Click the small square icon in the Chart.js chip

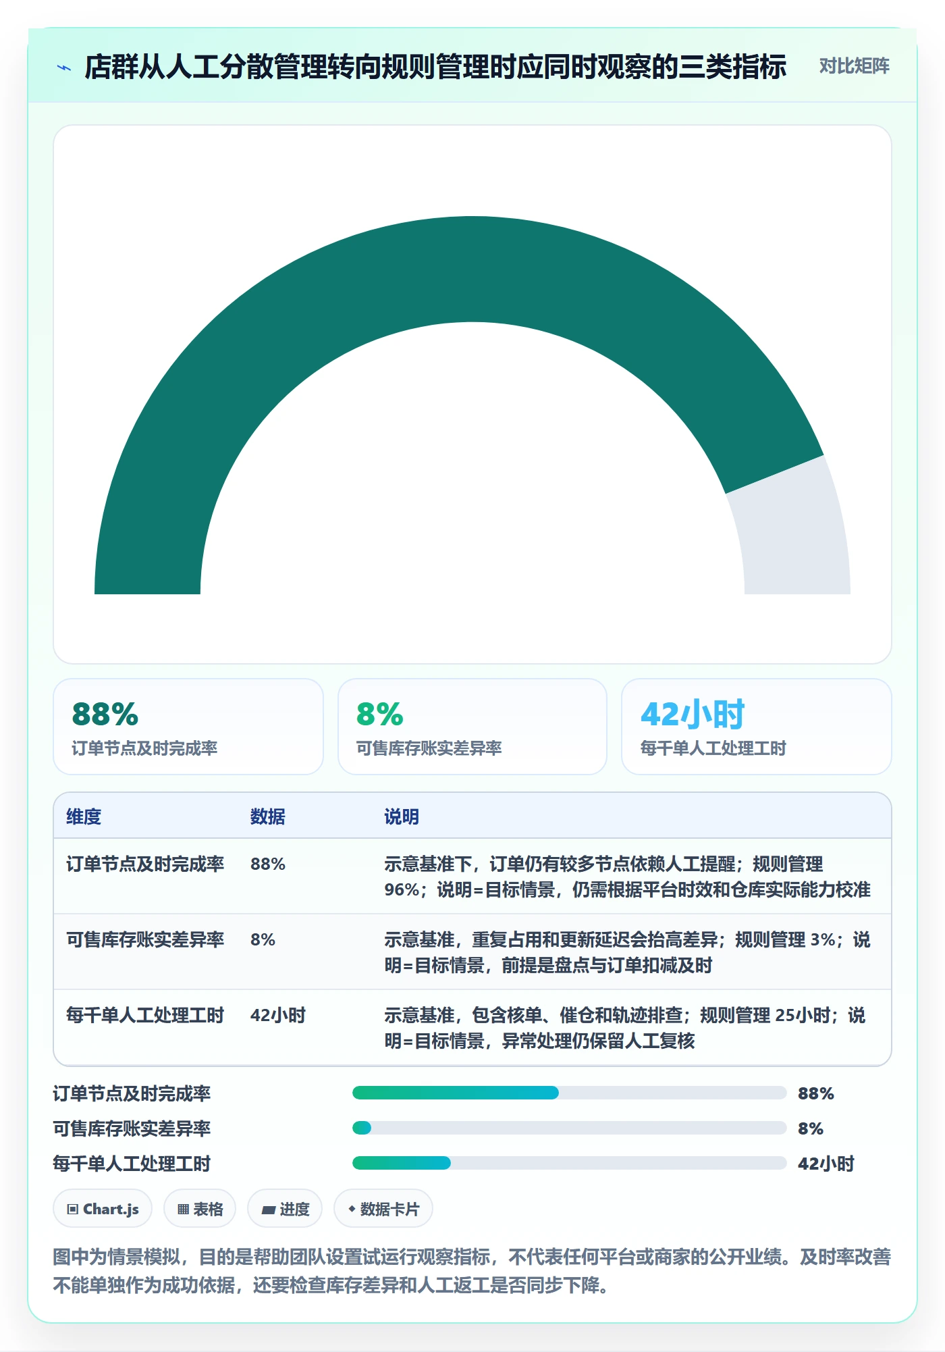pos(73,1210)
